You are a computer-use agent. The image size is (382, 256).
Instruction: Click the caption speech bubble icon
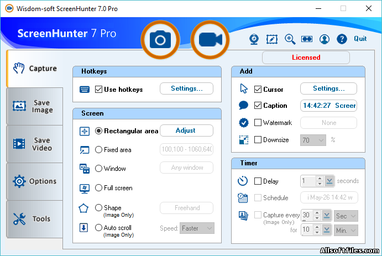click(243, 105)
